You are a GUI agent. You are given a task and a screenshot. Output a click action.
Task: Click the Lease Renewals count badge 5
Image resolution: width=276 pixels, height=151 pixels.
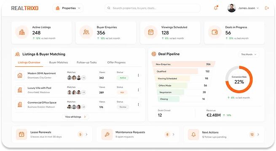80,135
